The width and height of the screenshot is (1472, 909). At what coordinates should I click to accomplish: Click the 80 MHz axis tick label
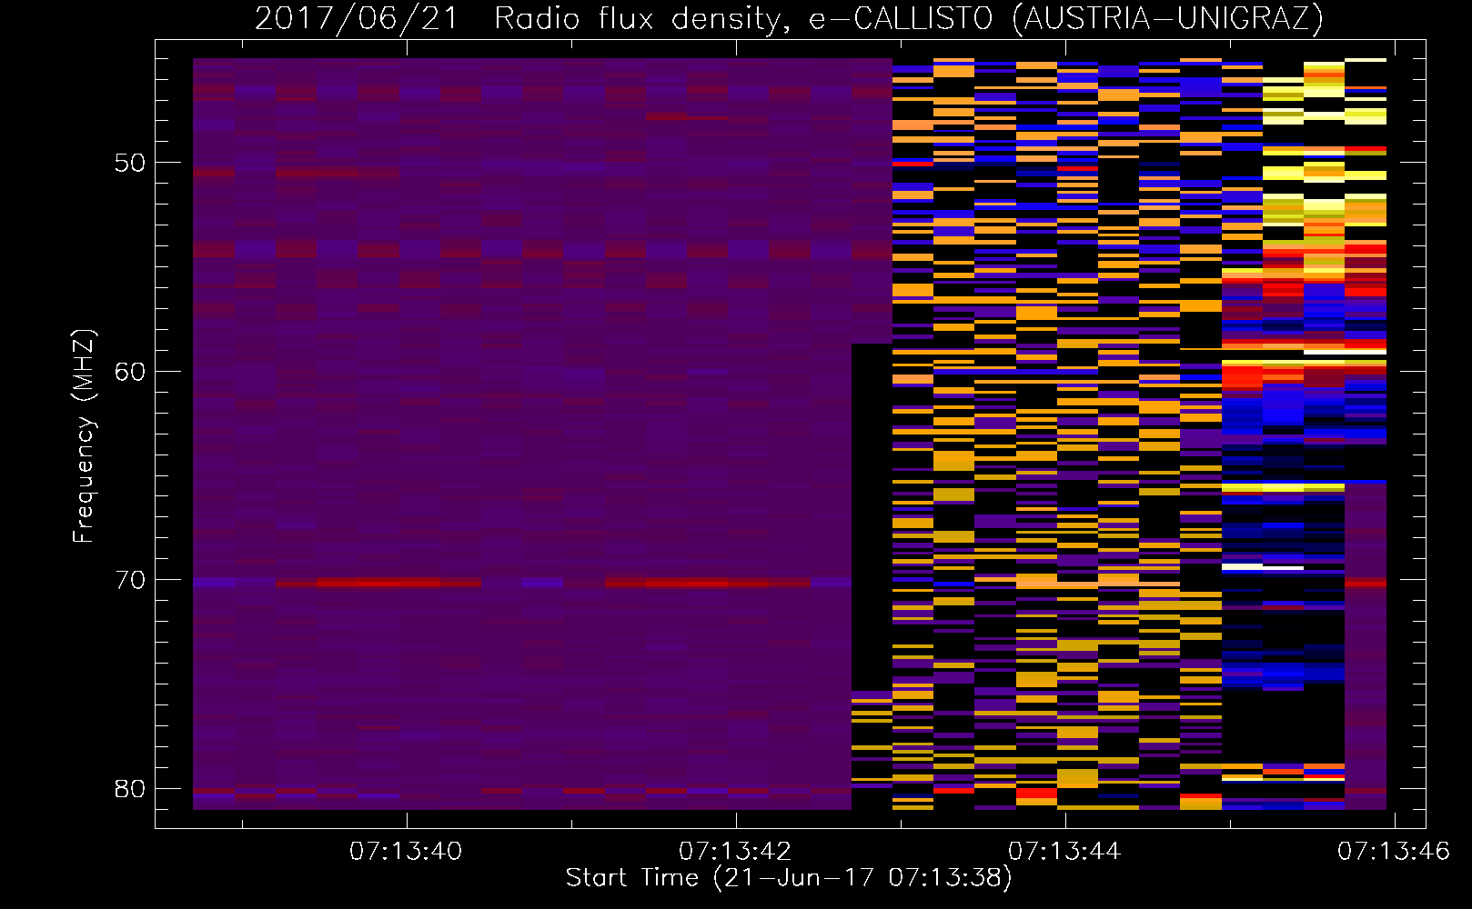point(130,788)
